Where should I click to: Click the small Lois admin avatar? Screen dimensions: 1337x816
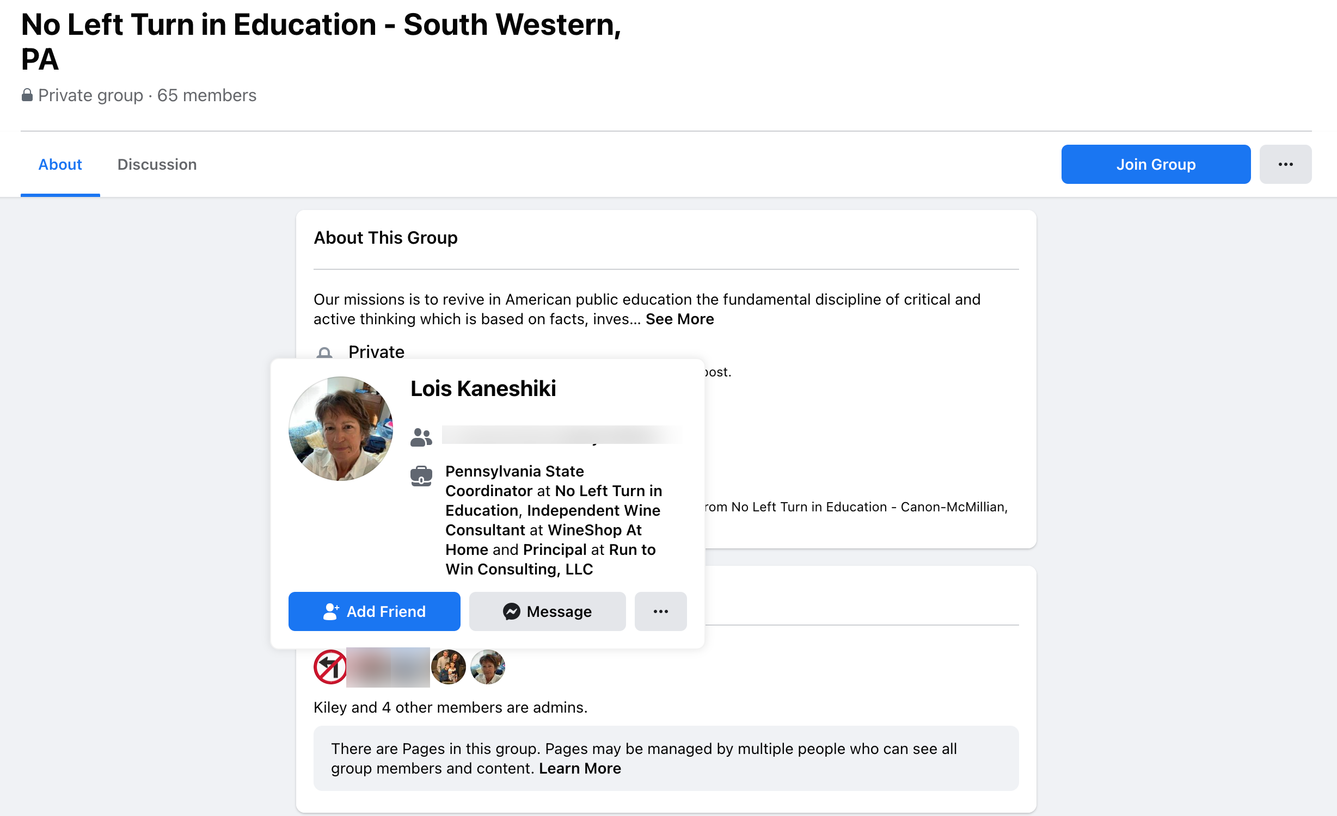[487, 667]
